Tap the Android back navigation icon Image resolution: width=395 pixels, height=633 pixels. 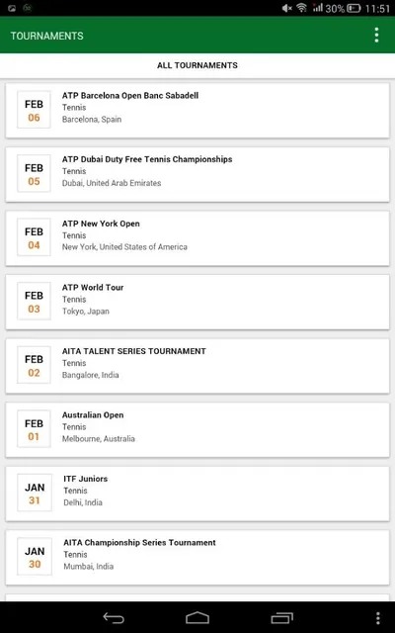point(114,617)
